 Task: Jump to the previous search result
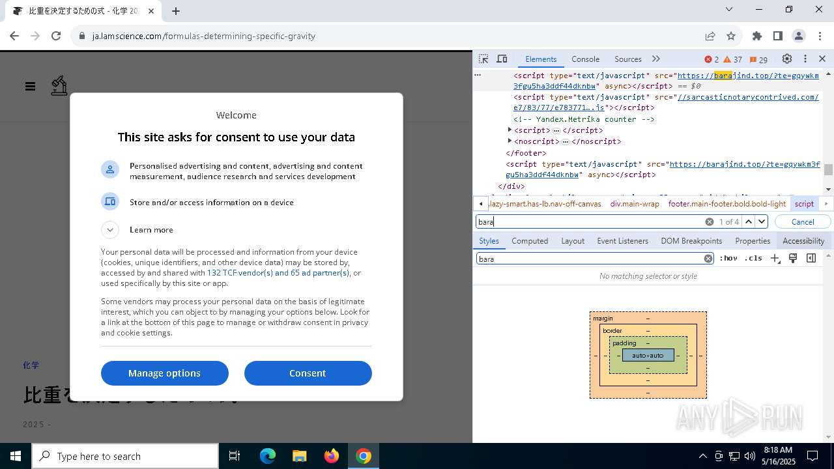click(749, 221)
